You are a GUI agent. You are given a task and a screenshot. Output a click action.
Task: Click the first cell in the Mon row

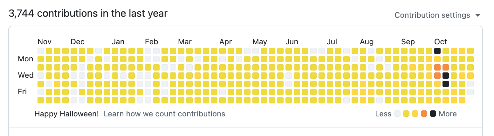[x=41, y=59]
